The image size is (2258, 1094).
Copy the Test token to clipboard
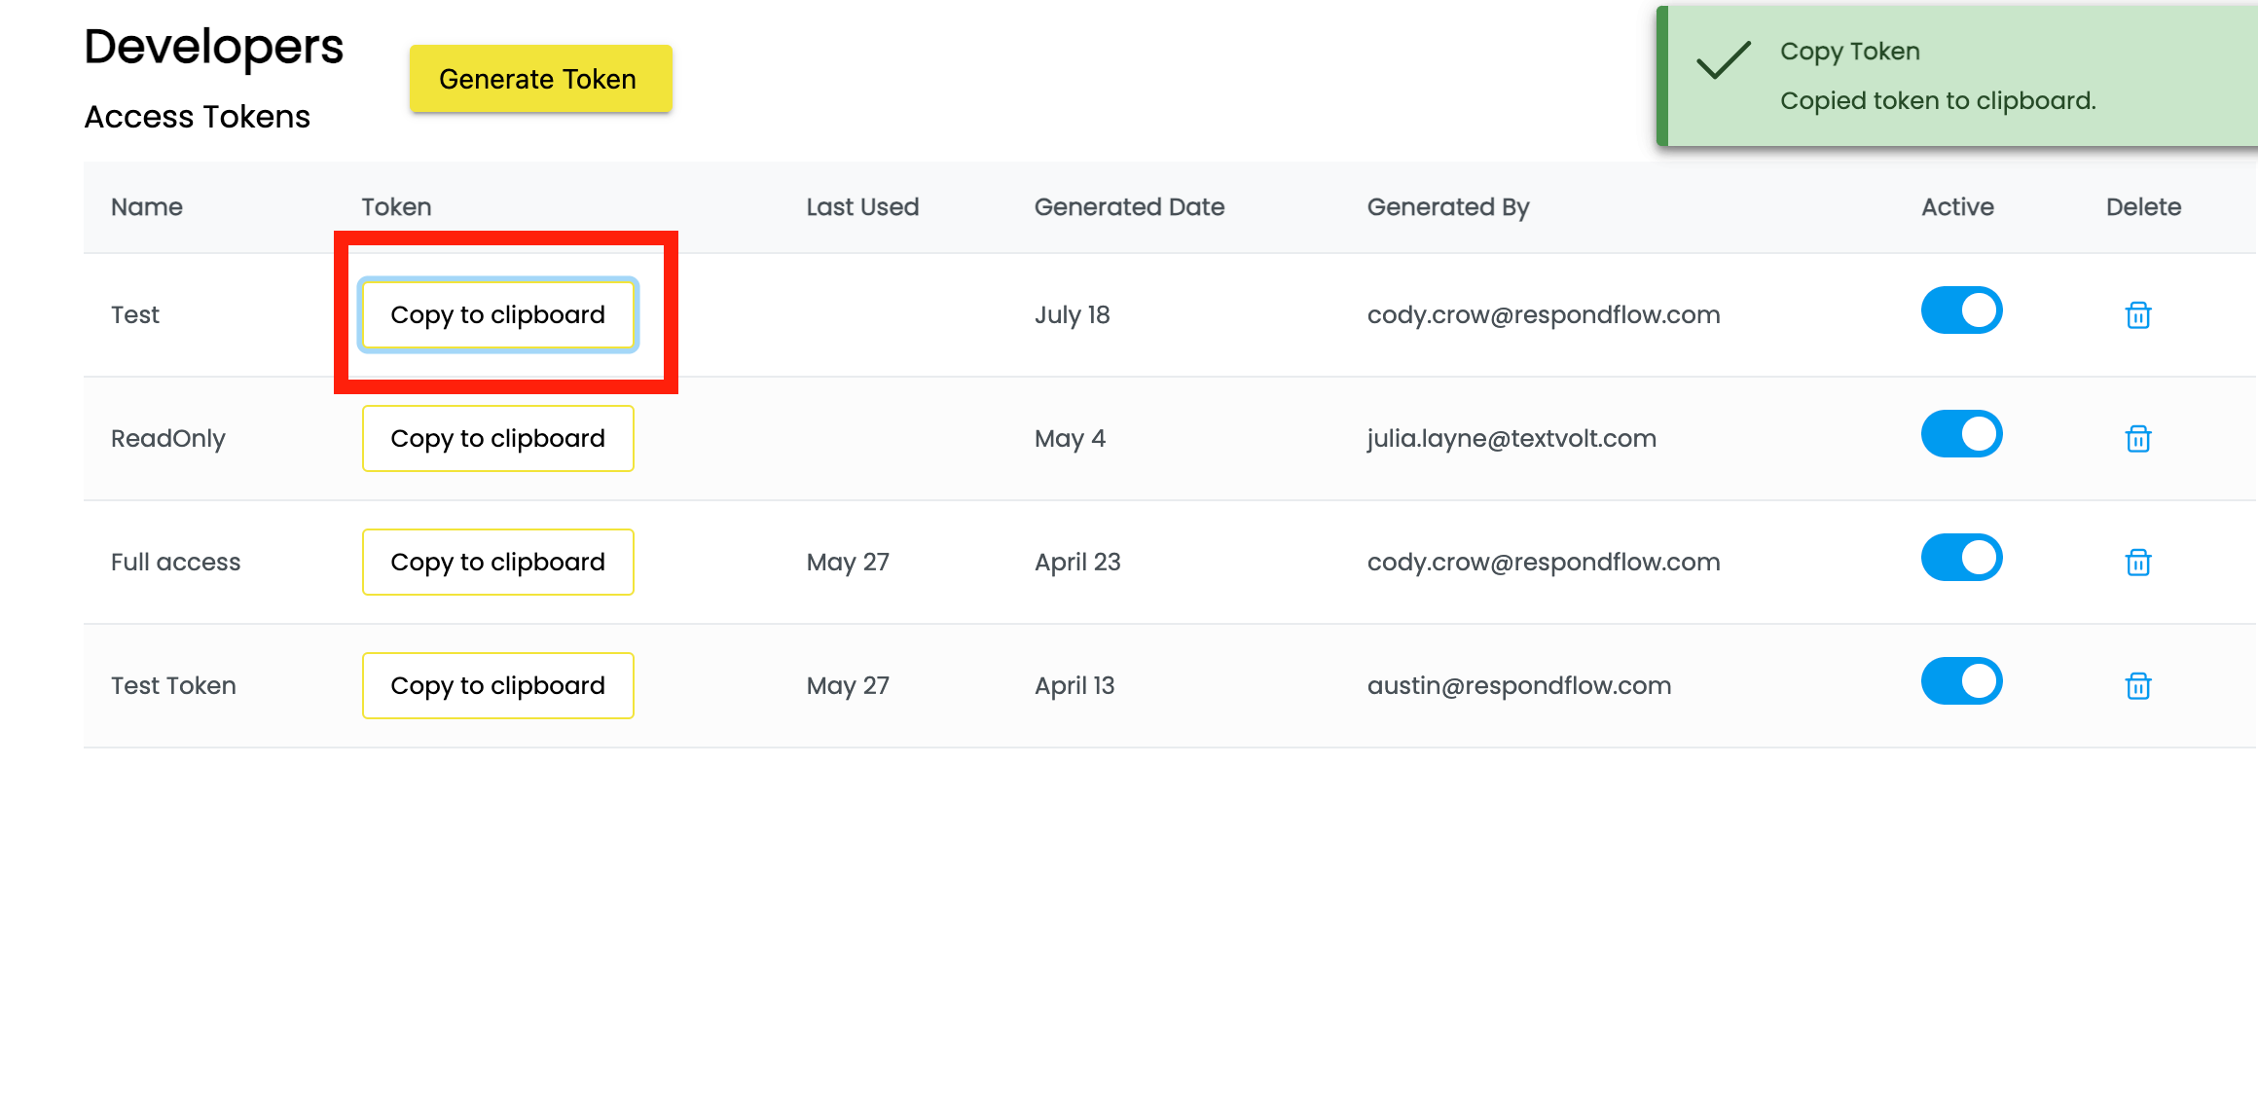[x=498, y=314]
